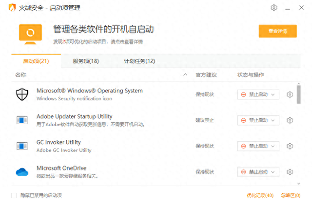The width and height of the screenshot is (312, 205).
Task: Click the orange monitor refresh icon
Action: pos(30,34)
